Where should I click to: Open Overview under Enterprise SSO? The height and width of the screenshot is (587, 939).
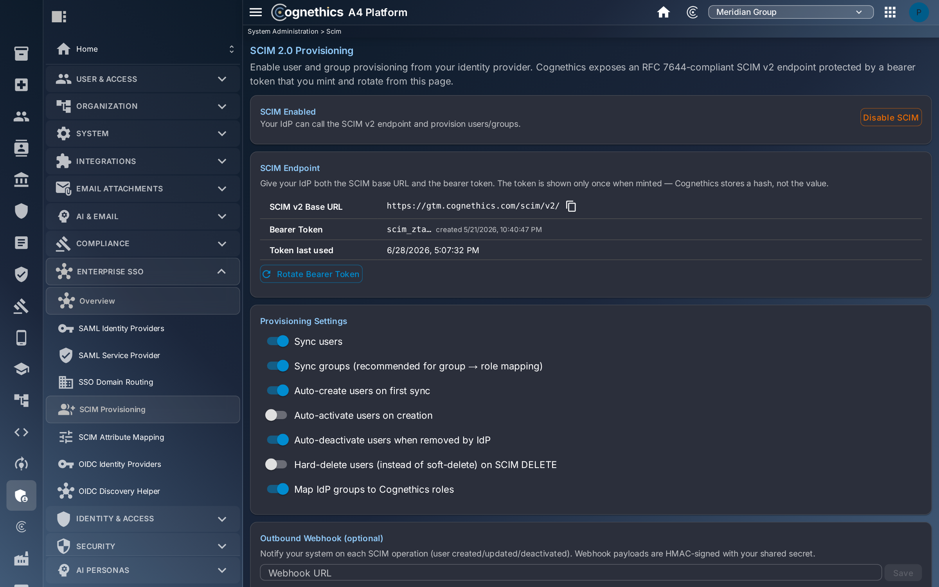[x=143, y=301]
